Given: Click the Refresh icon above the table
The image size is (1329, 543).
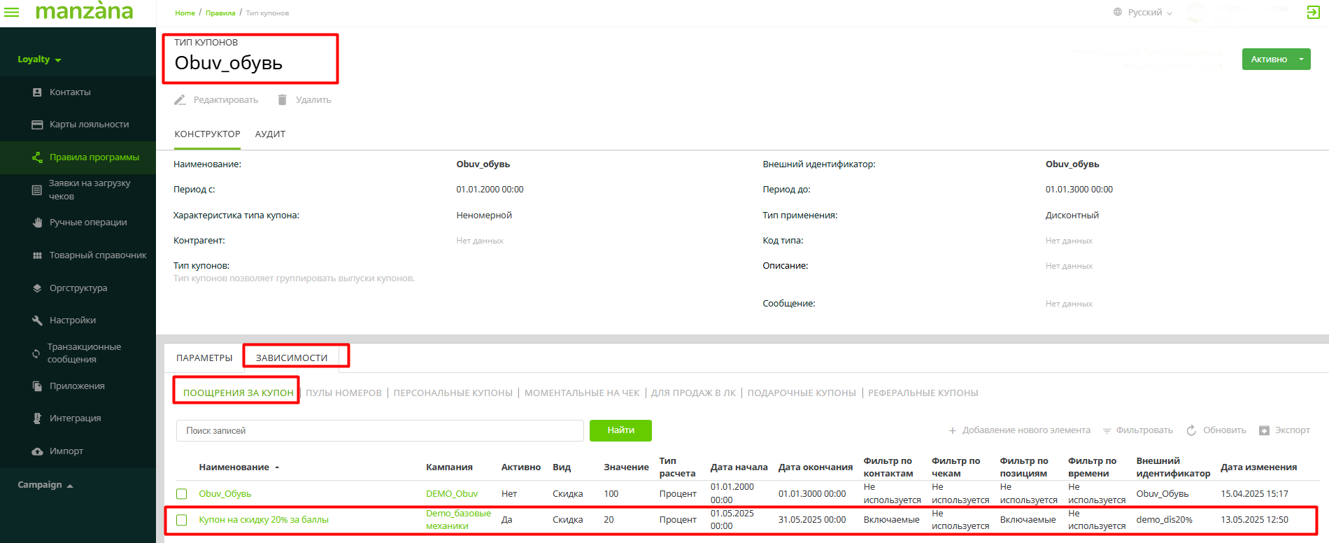Looking at the screenshot, I should click(x=1191, y=430).
